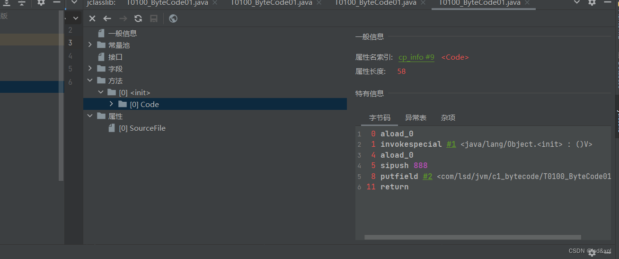The height and width of the screenshot is (259, 619).
Task: Switch to the 杂项 tab
Action: 448,118
